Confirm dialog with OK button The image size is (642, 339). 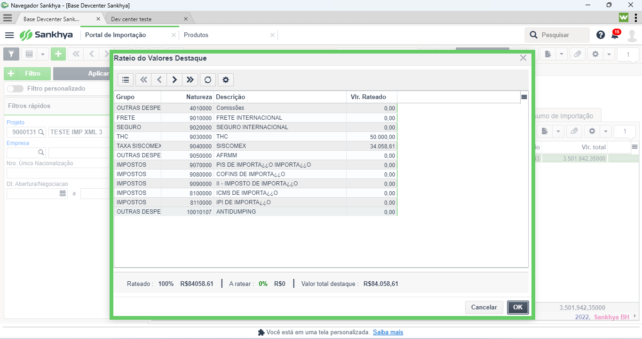coord(518,308)
